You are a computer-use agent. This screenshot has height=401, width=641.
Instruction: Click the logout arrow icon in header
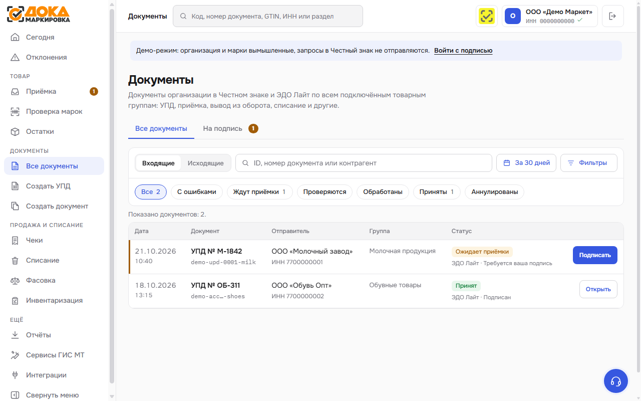[x=612, y=16]
